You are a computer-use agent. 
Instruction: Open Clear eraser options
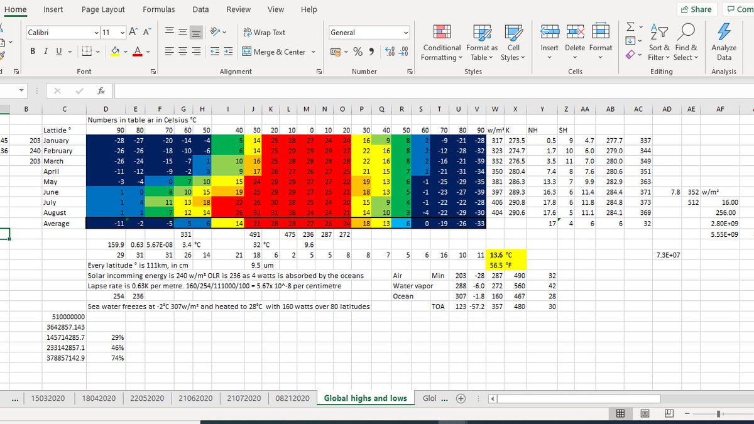click(633, 55)
